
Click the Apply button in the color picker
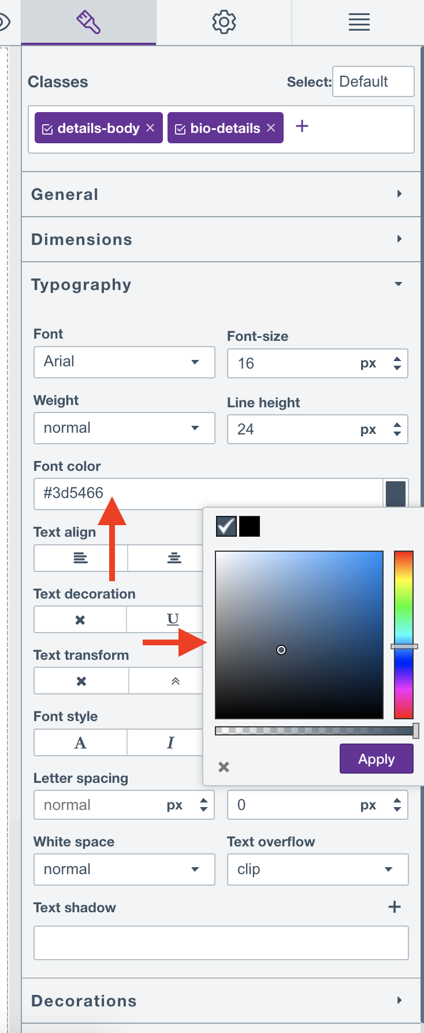pos(376,759)
